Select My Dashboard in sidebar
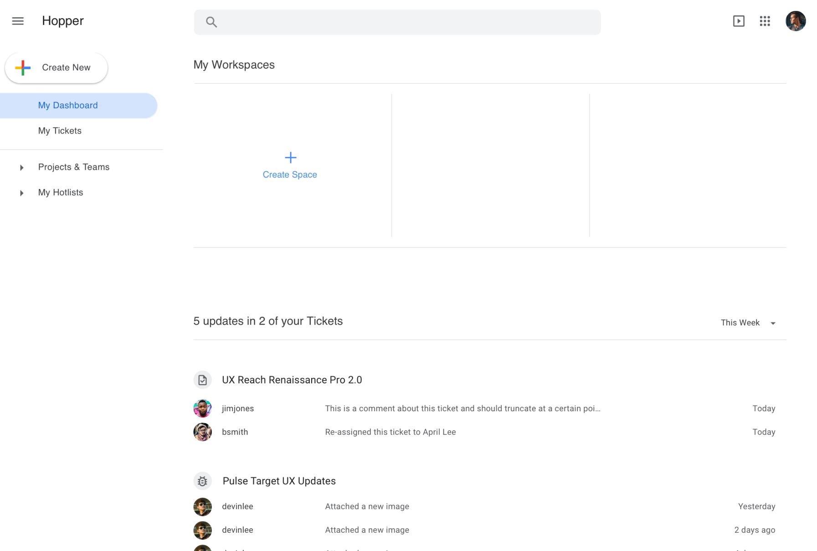 coord(68,106)
